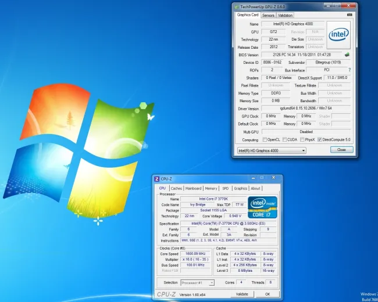Click the Cores count value 4
The image size is (378, 302).
coord(241,282)
